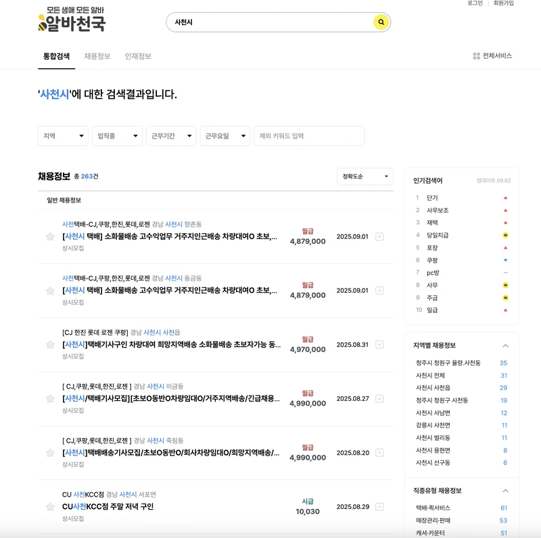Open the 사천시 전체 regional jobs link
541x538 pixels.
[x=430, y=374]
